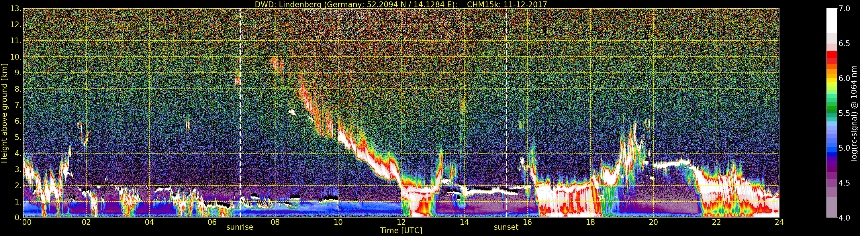Viewport: 860px width, 236px height.
Task: Click the y-axis tick label '12.'
Action: pyautogui.click(x=16, y=25)
